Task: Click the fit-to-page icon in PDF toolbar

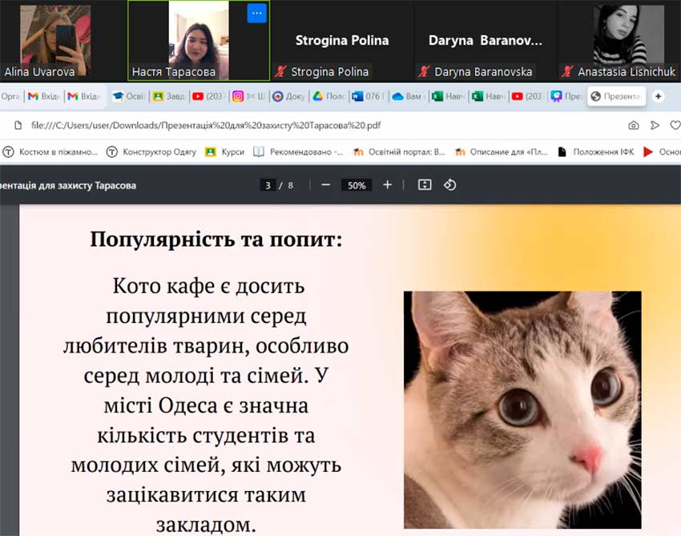Action: 425,185
